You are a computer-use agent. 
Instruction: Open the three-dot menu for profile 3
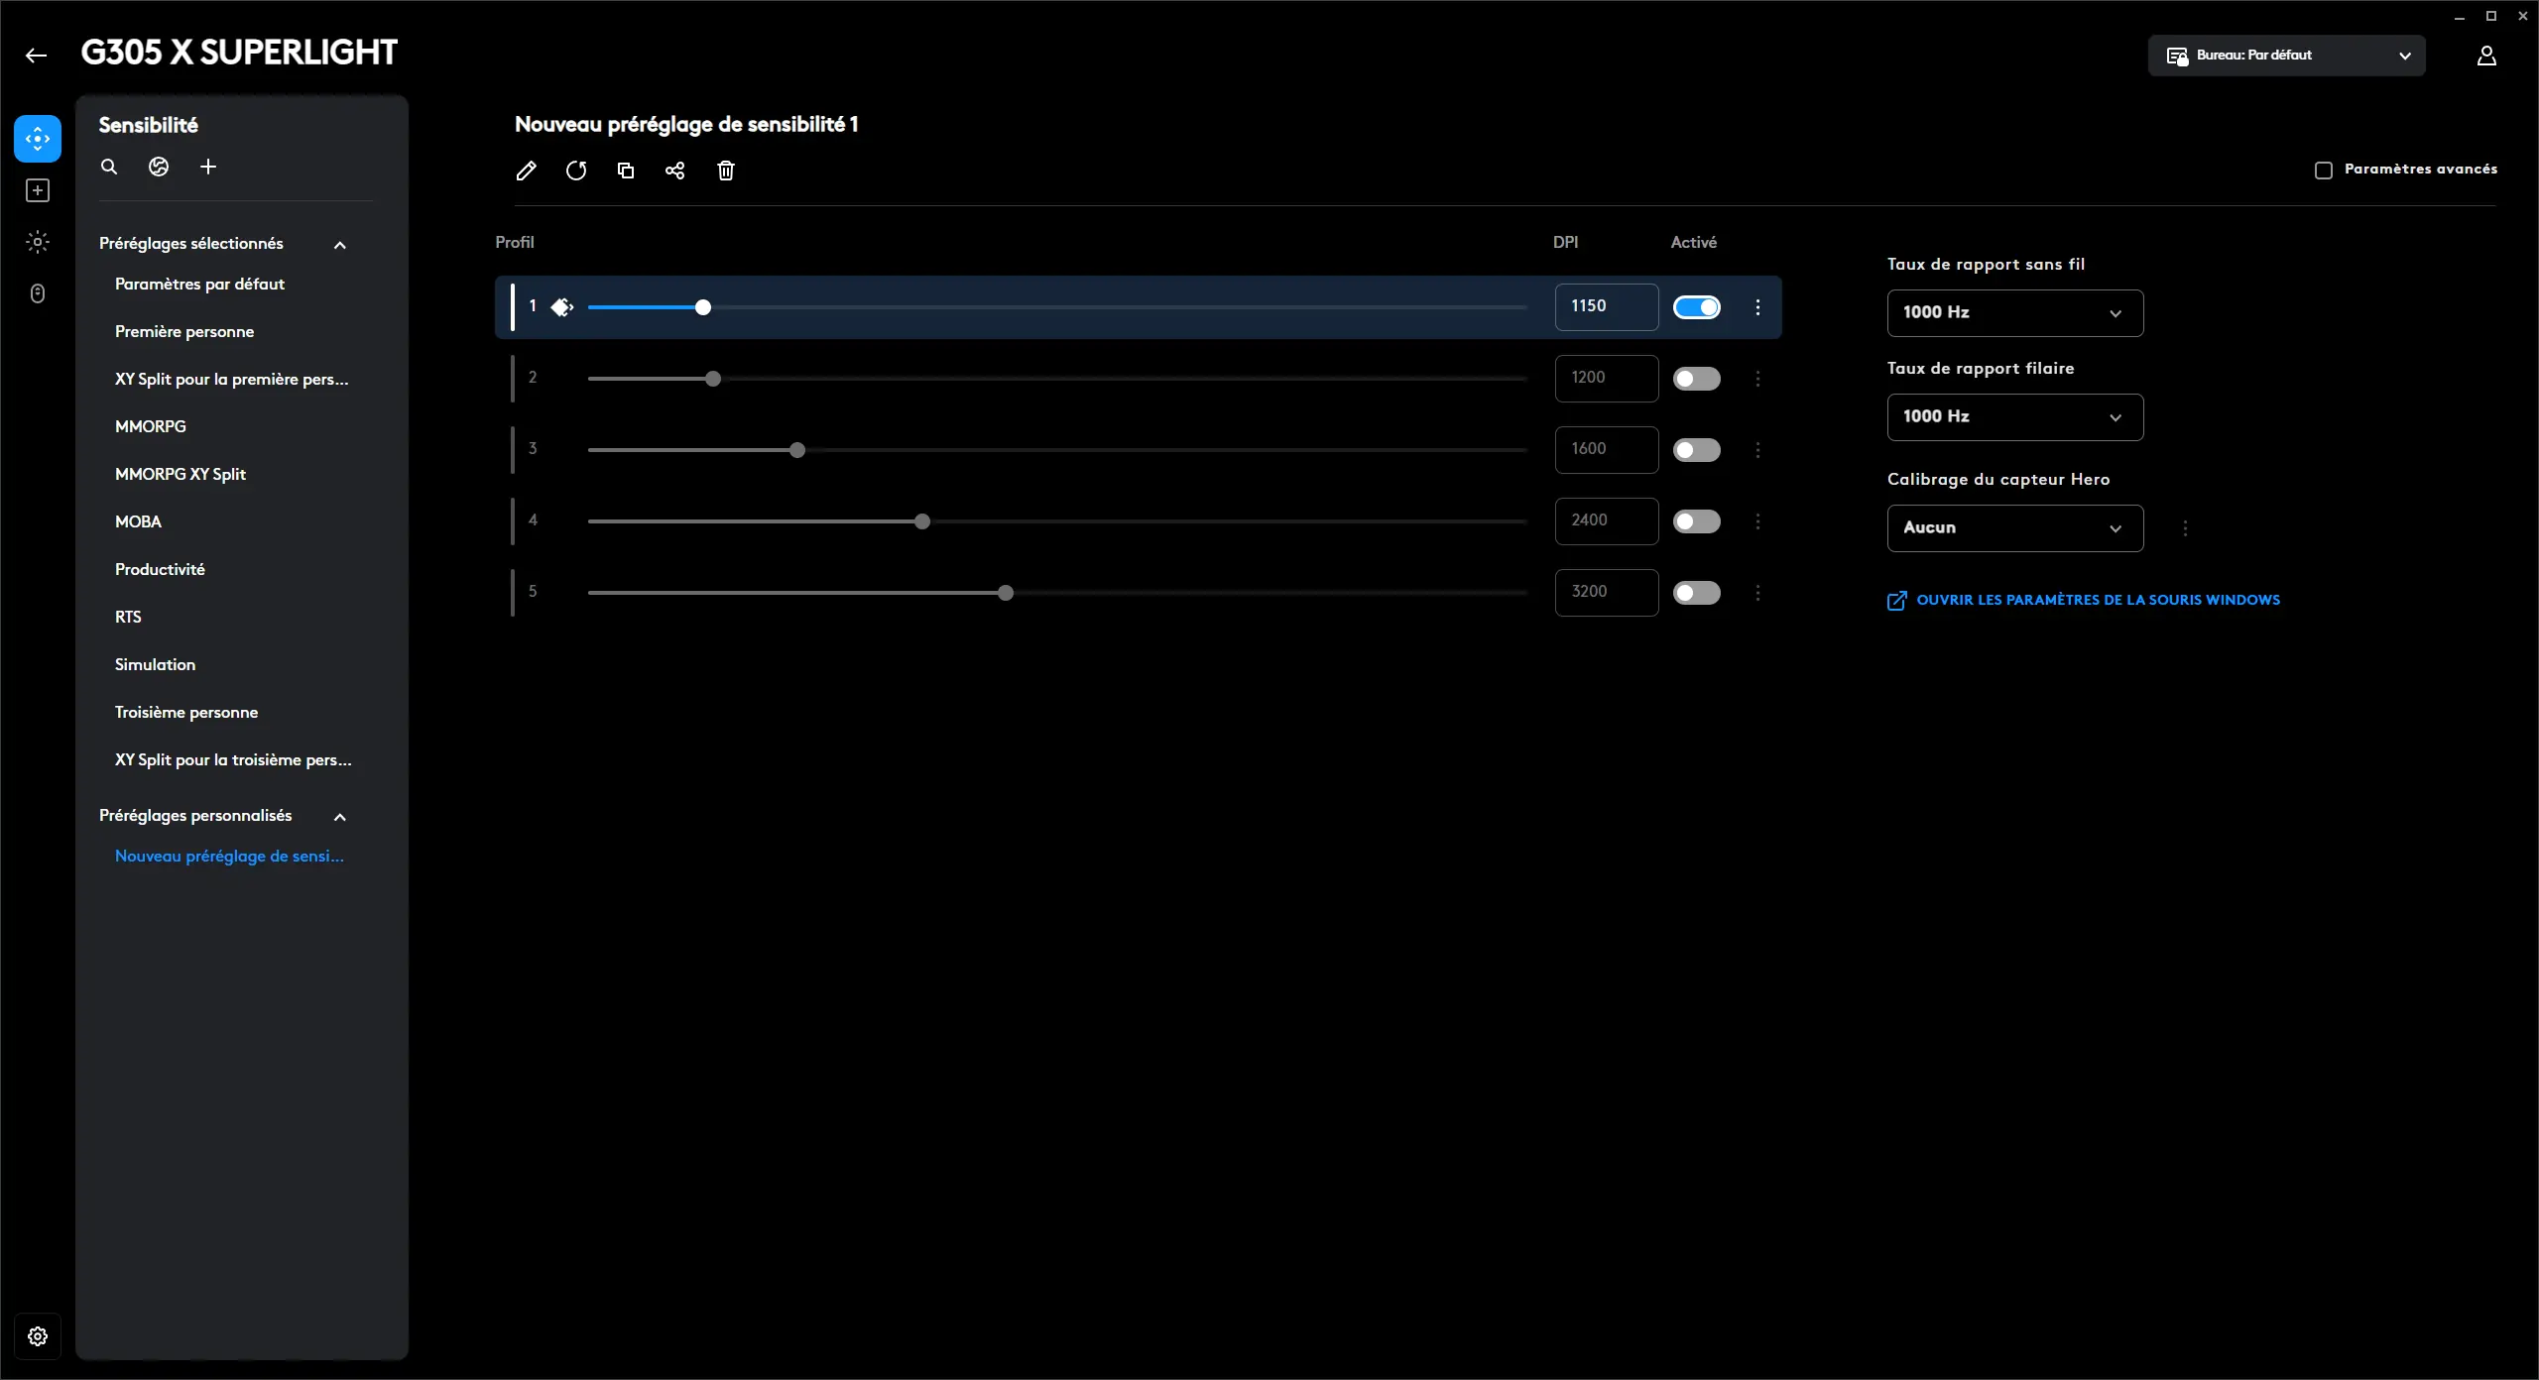pos(1758,450)
